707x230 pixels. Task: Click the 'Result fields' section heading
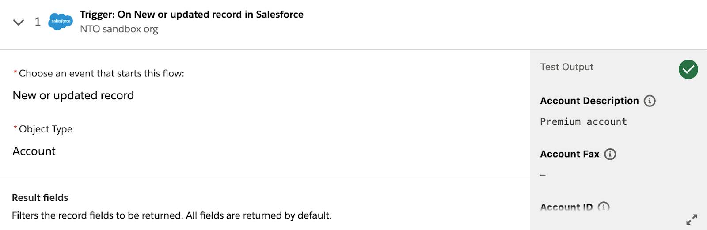point(40,198)
